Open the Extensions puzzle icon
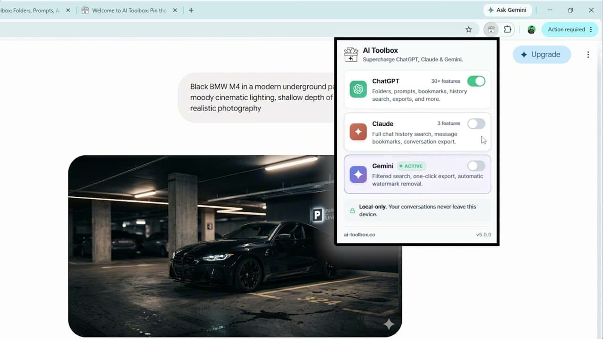This screenshot has width=603, height=339. point(507,29)
